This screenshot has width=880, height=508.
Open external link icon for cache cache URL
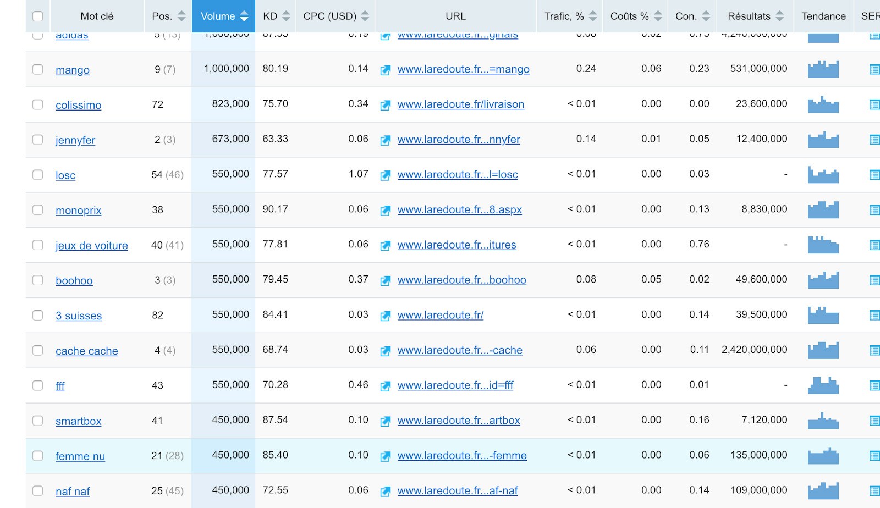click(386, 351)
